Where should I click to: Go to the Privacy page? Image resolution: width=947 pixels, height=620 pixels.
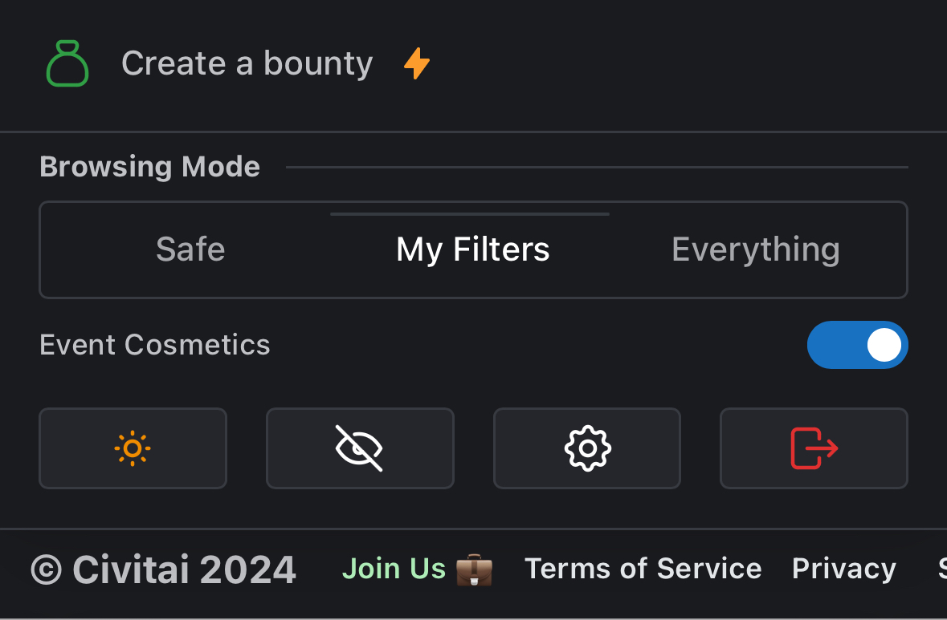843,569
